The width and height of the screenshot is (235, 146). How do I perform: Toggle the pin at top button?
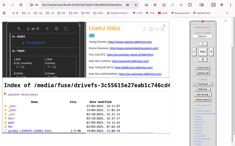click(203, 94)
